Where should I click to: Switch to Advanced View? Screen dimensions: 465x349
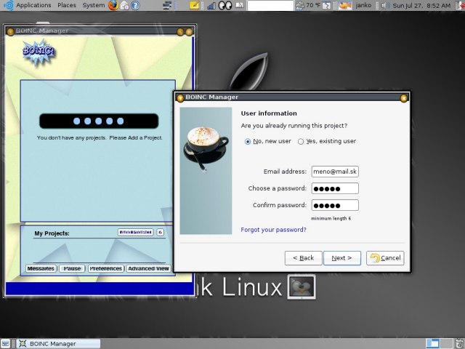pyautogui.click(x=148, y=268)
